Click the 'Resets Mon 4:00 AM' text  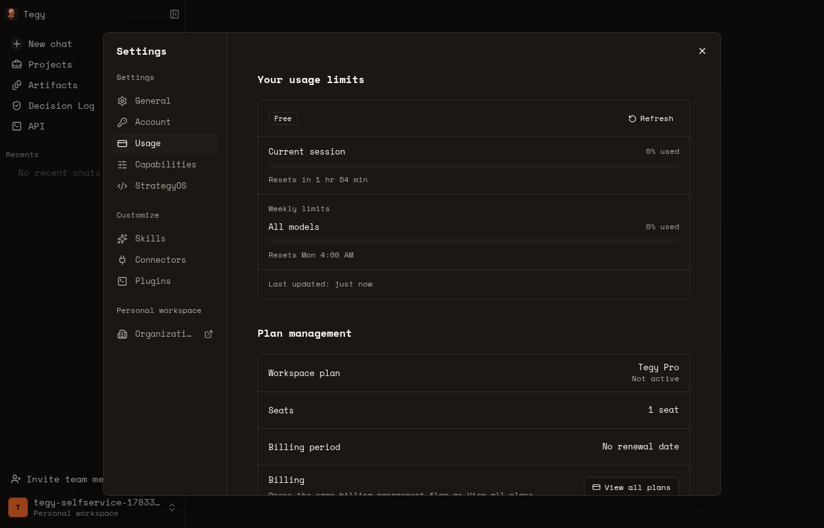tap(311, 255)
